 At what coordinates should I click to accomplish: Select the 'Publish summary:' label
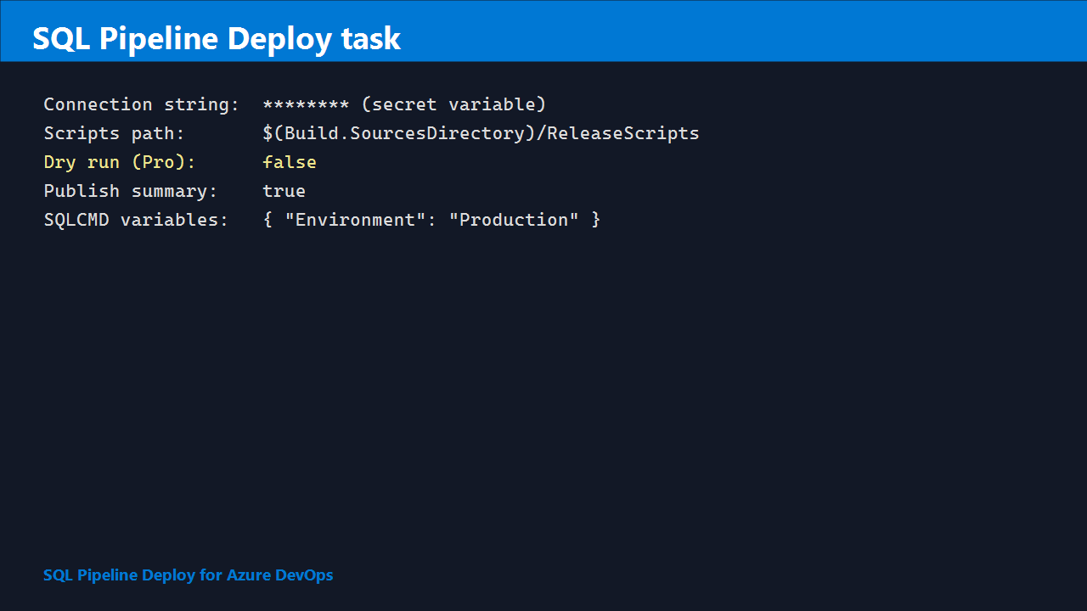click(x=131, y=191)
